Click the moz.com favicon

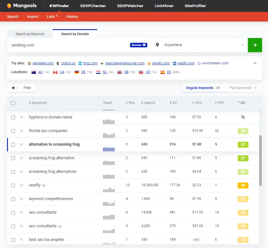click(x=80, y=63)
